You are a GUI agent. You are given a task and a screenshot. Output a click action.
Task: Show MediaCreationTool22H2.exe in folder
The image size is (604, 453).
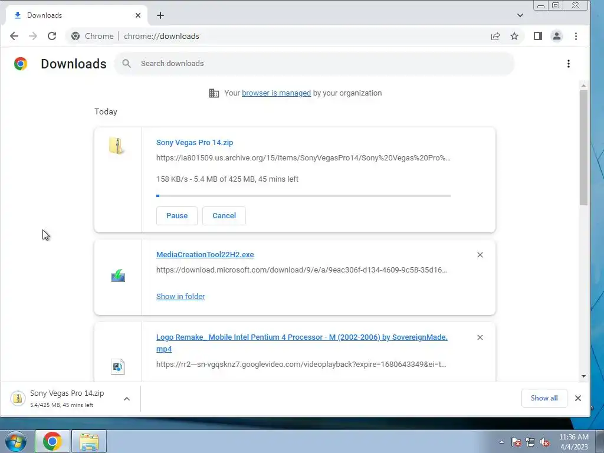(x=180, y=297)
